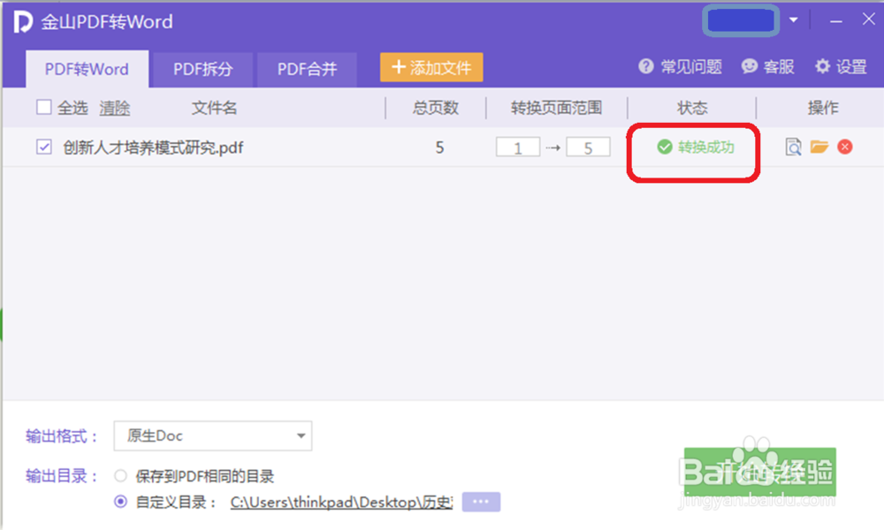Click the 文件名 column header
This screenshot has width=884, height=530.
214,108
